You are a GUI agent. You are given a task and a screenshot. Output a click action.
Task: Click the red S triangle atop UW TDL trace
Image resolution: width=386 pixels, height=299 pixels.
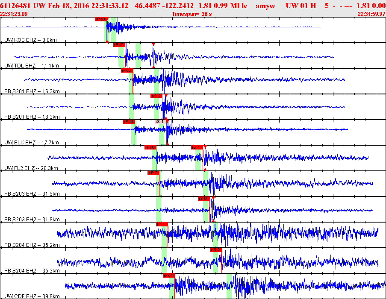(153, 44)
